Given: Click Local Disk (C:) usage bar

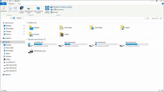Looking at the screenshot, I should point(45,44).
